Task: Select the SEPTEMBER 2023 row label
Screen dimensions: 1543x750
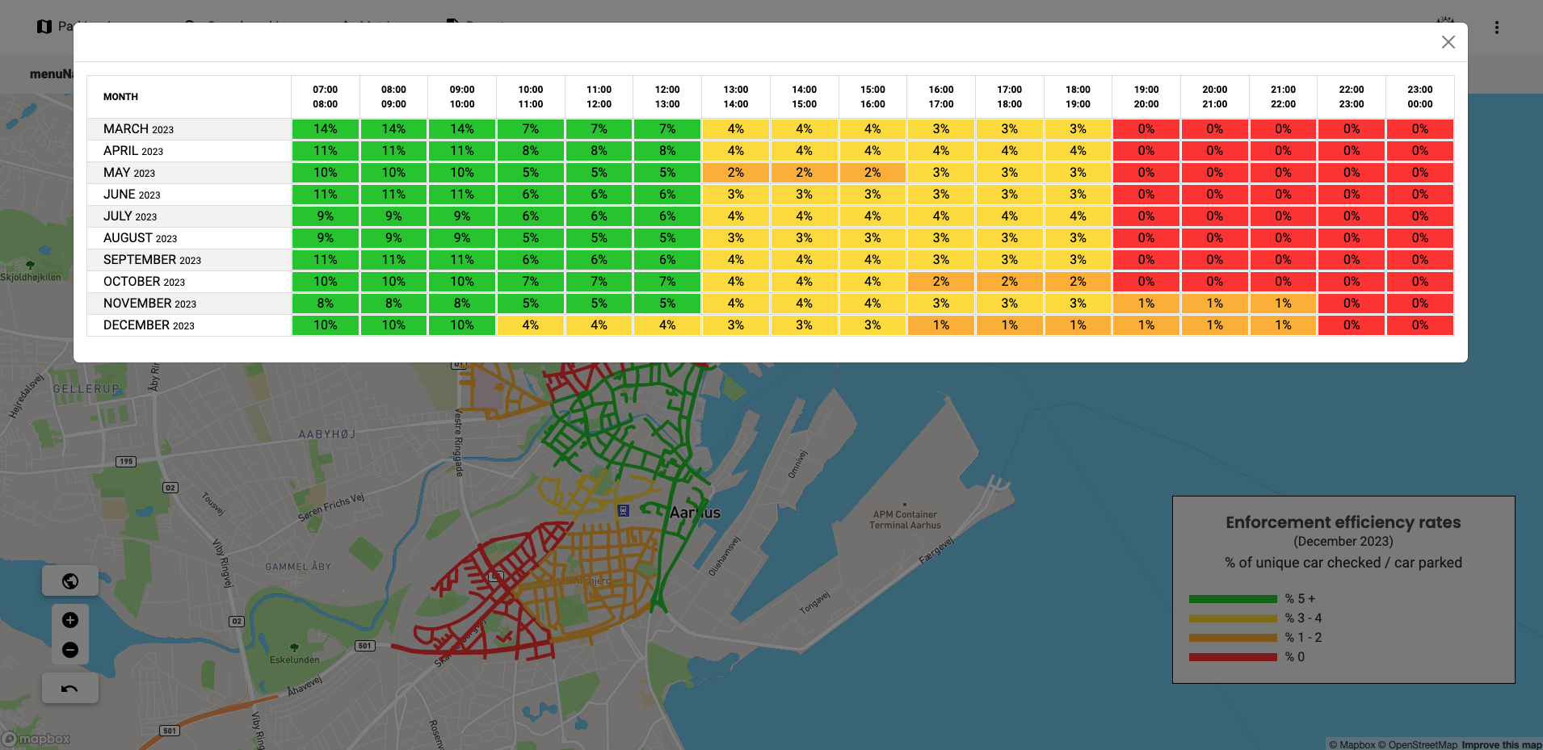Action: (x=152, y=260)
